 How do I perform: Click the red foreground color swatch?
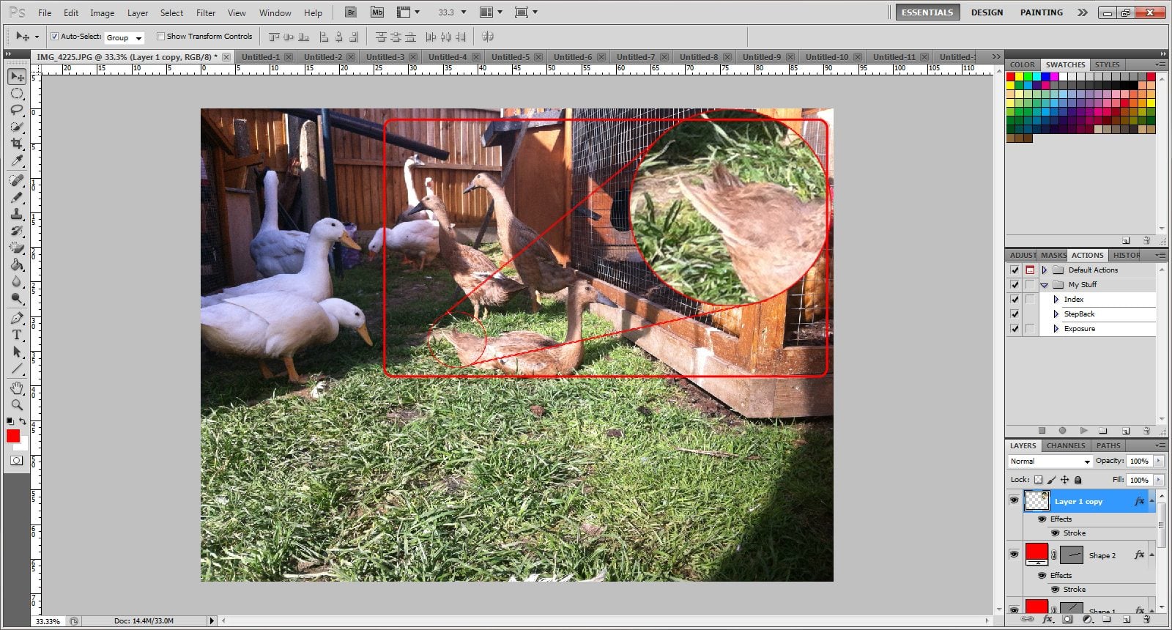[x=13, y=436]
